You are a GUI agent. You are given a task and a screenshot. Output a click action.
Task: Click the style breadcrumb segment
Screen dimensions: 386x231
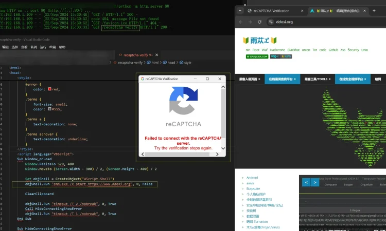coord(185,63)
